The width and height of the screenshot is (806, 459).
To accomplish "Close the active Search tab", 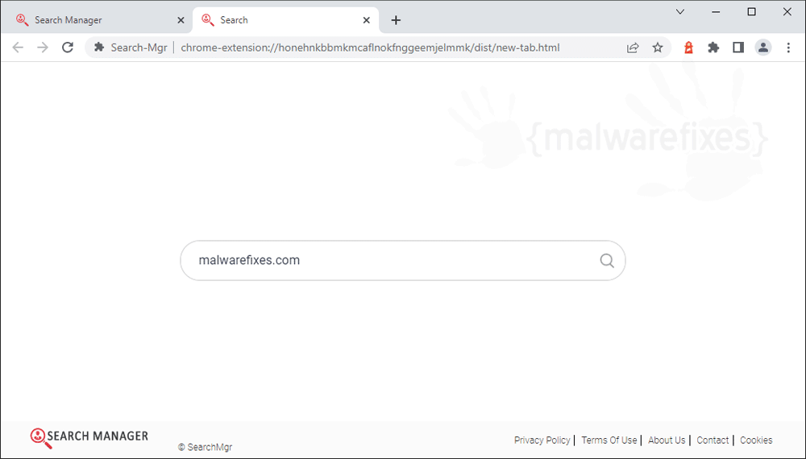I will point(366,20).
